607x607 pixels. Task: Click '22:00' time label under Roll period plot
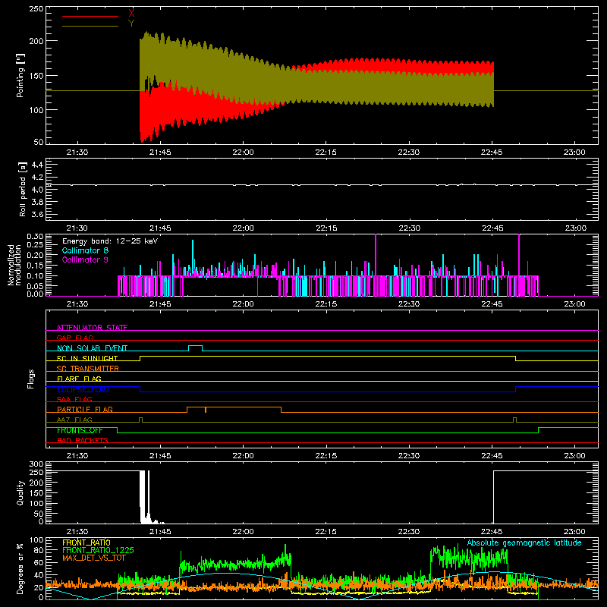pos(243,228)
